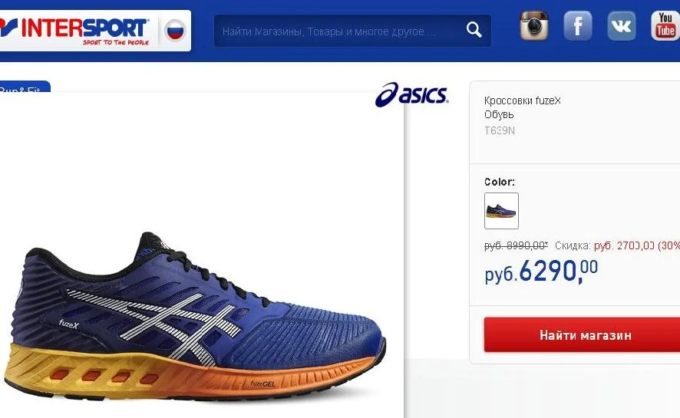
Task: Click the 6290,00 current price
Action: coord(541,272)
